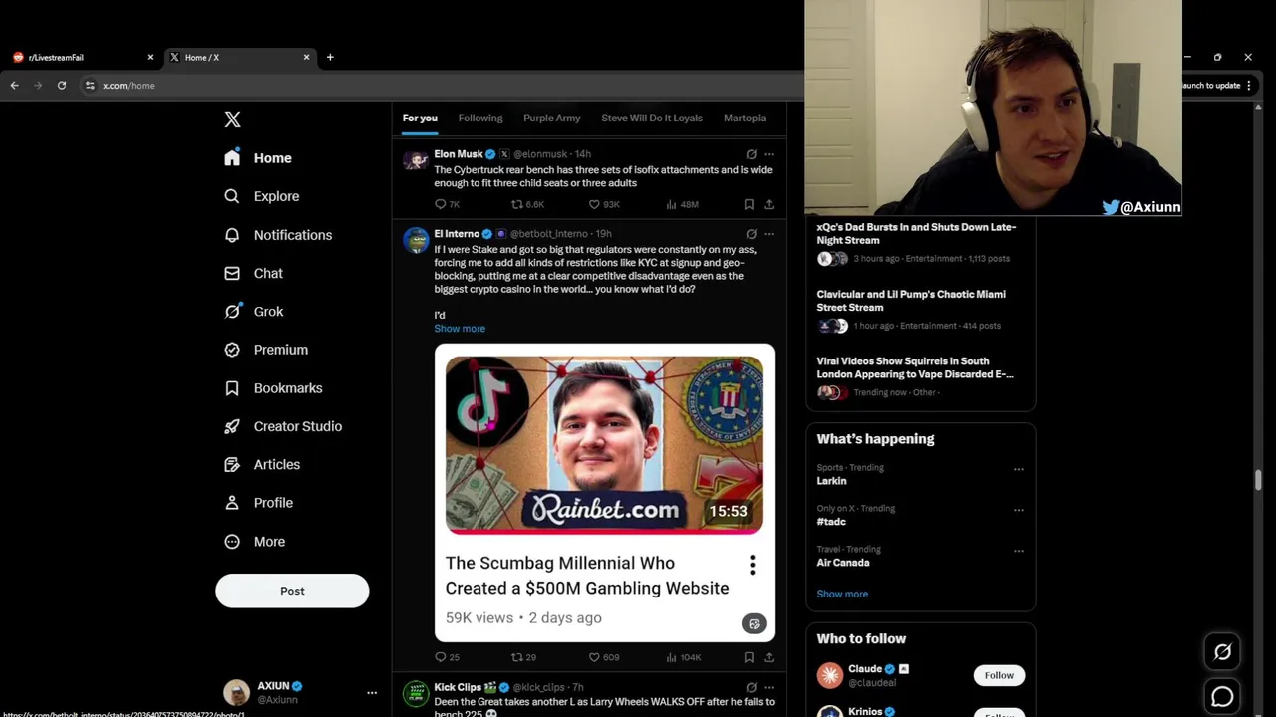Switch to the Purple Army tab
1276x717 pixels.
pyautogui.click(x=551, y=118)
